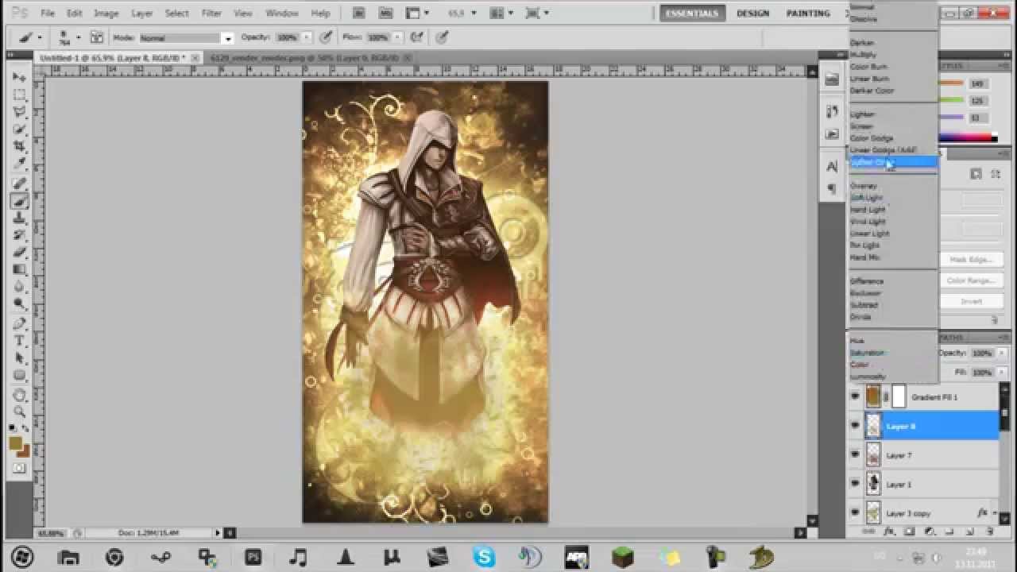Select the Zoom tool

coord(20,412)
